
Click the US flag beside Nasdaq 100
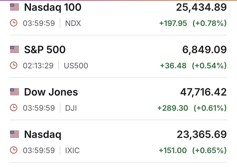coord(14,7)
